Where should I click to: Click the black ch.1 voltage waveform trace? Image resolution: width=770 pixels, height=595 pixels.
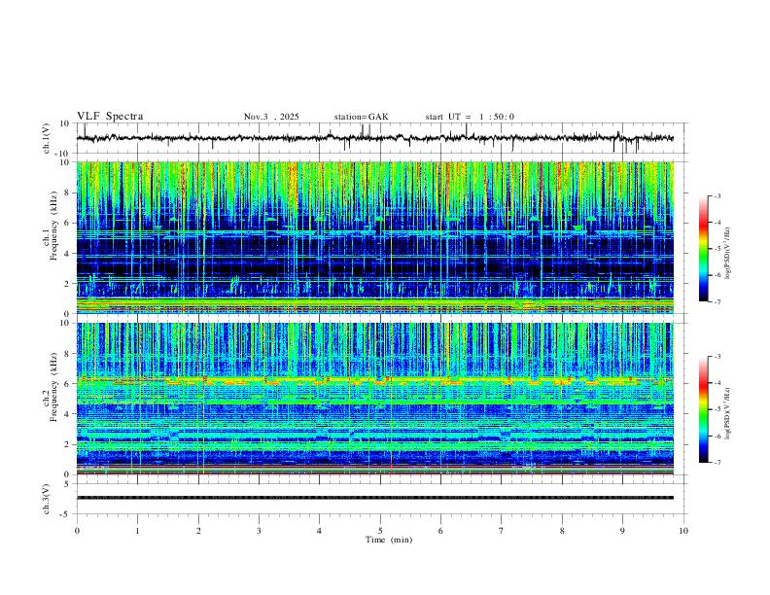(374, 138)
